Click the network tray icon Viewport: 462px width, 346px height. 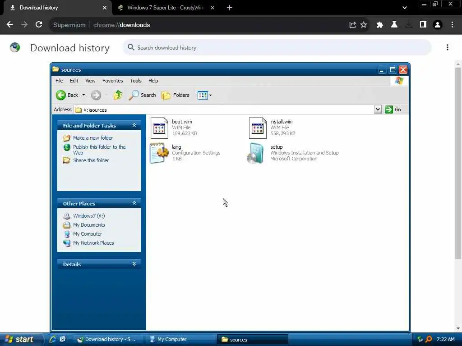coord(420,339)
